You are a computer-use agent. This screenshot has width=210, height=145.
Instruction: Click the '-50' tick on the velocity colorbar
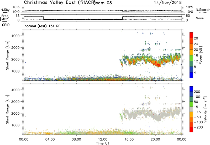[197, 117]
